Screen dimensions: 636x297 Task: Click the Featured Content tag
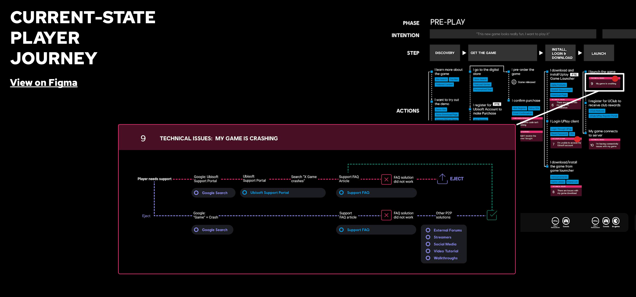tap(444, 85)
